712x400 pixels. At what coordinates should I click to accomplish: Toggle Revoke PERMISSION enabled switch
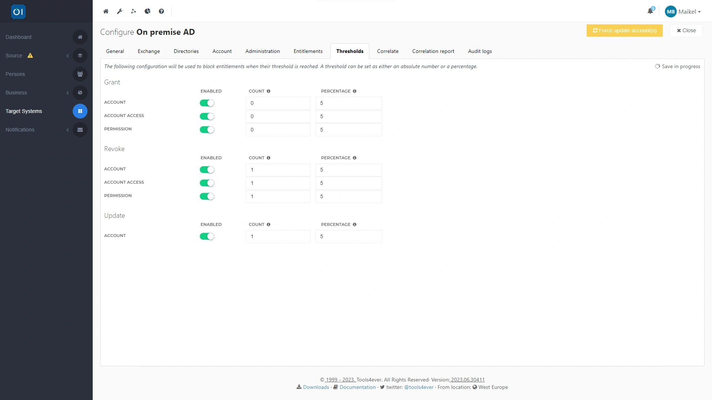[207, 196]
